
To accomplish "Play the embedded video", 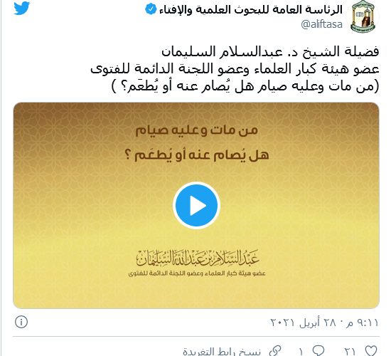I will pyautogui.click(x=196, y=205).
